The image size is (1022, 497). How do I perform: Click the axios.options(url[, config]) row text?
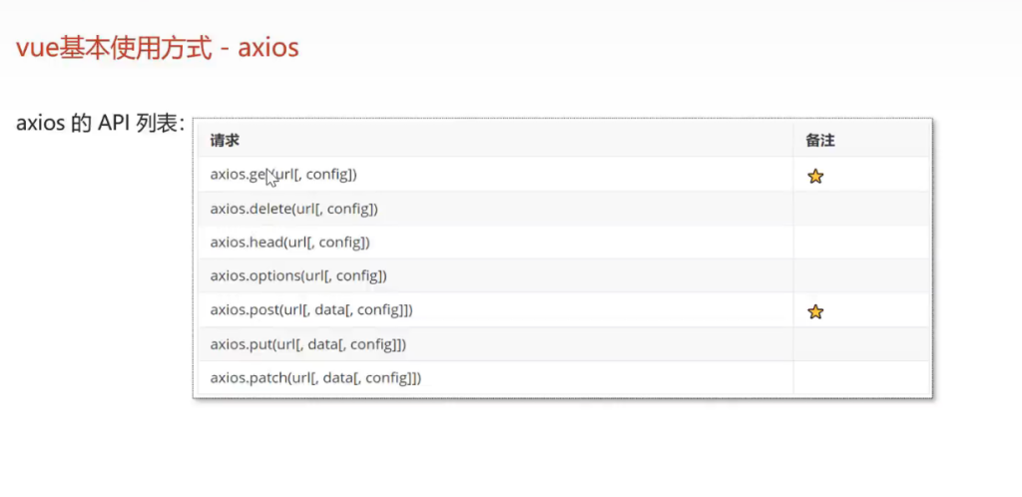point(297,276)
